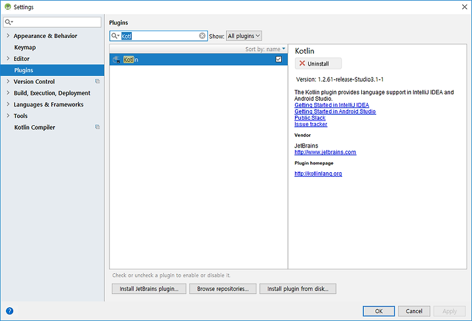Click the Uninstall button
Image resolution: width=472 pixels, height=321 pixels.
[318, 64]
